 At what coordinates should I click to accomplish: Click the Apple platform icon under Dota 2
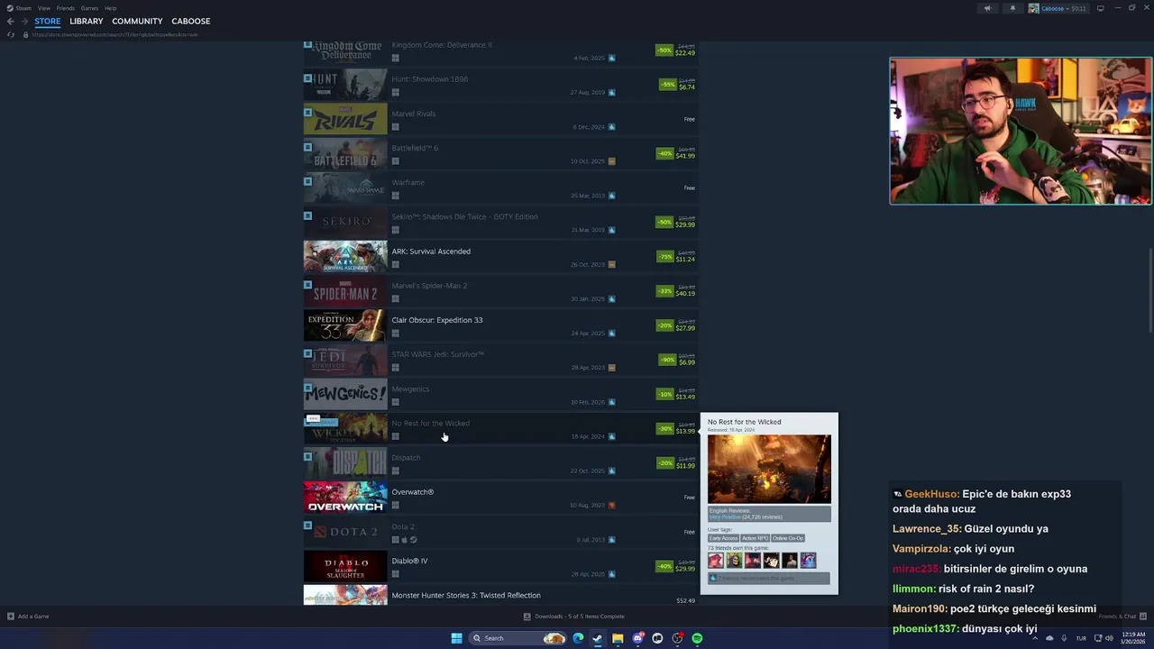point(404,540)
